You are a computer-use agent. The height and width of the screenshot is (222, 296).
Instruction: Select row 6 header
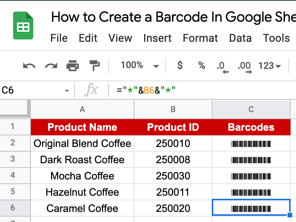15,208
